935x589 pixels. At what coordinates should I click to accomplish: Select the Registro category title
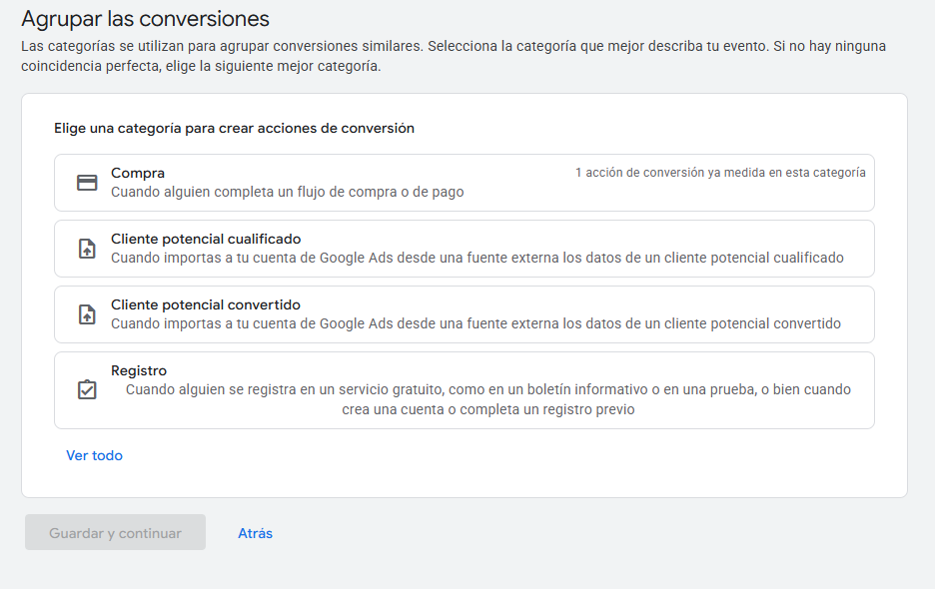click(x=139, y=370)
